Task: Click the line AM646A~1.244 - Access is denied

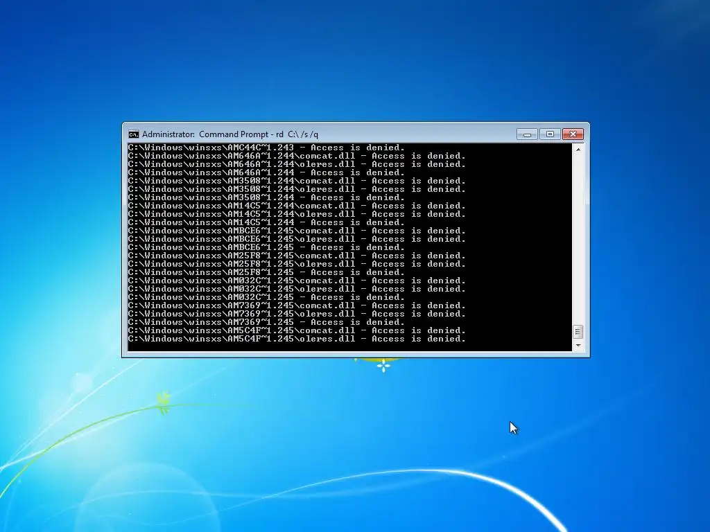Action: pos(266,172)
